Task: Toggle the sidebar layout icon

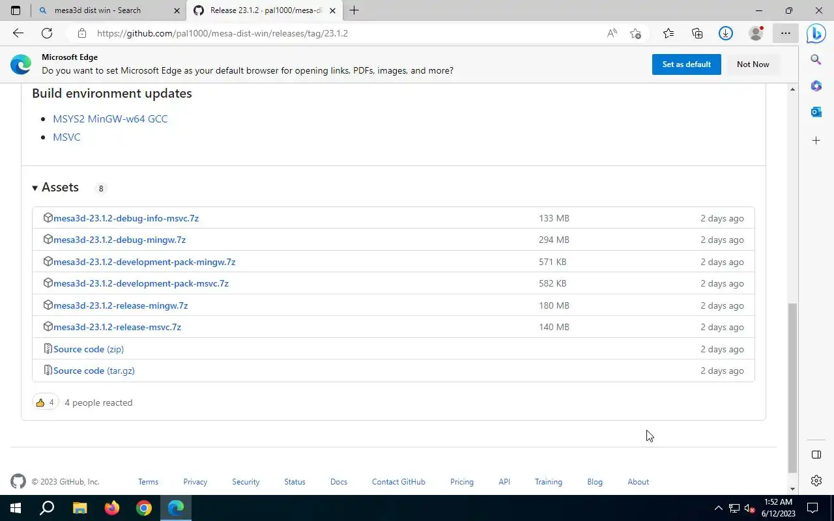Action: click(x=816, y=455)
